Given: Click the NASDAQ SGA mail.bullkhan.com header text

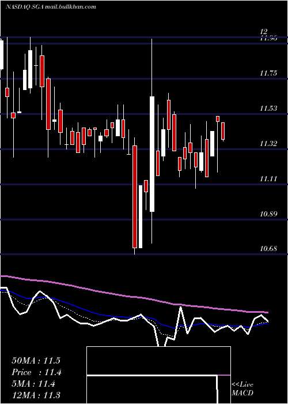Looking at the screenshot, I should (51, 7).
